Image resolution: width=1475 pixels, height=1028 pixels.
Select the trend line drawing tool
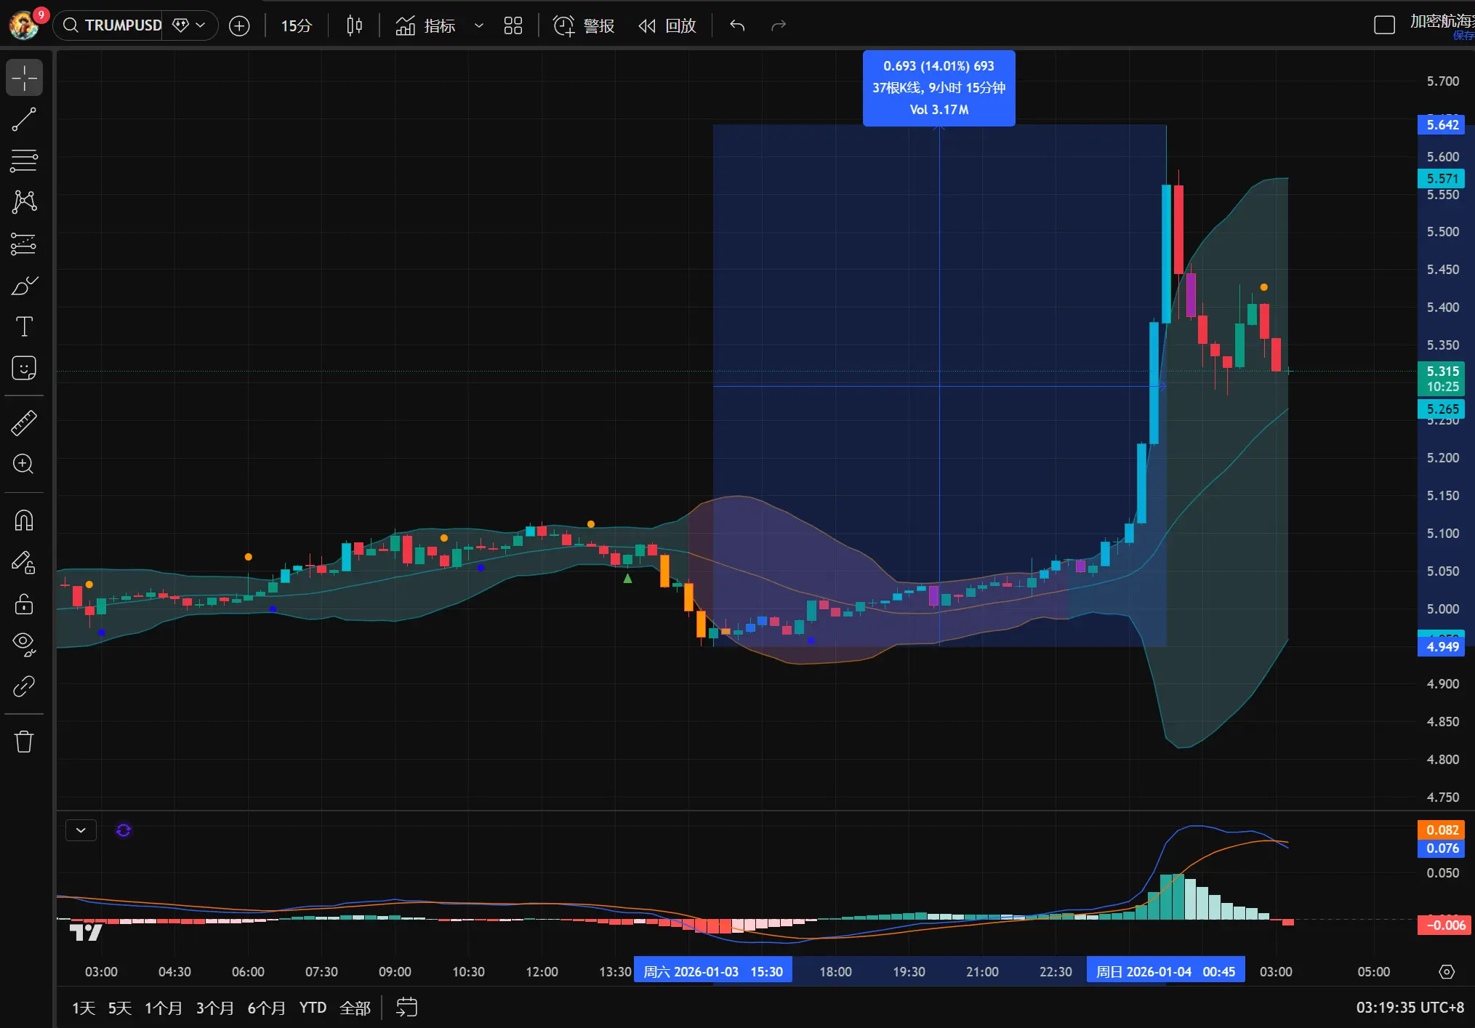click(x=24, y=119)
